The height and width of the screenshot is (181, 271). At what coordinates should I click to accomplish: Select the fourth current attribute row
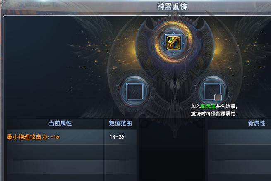[55, 178]
